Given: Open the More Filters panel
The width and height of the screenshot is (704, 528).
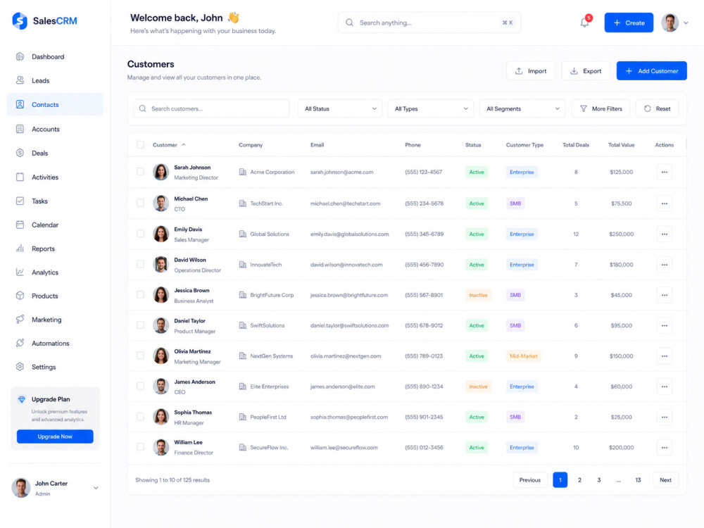Looking at the screenshot, I should (601, 108).
